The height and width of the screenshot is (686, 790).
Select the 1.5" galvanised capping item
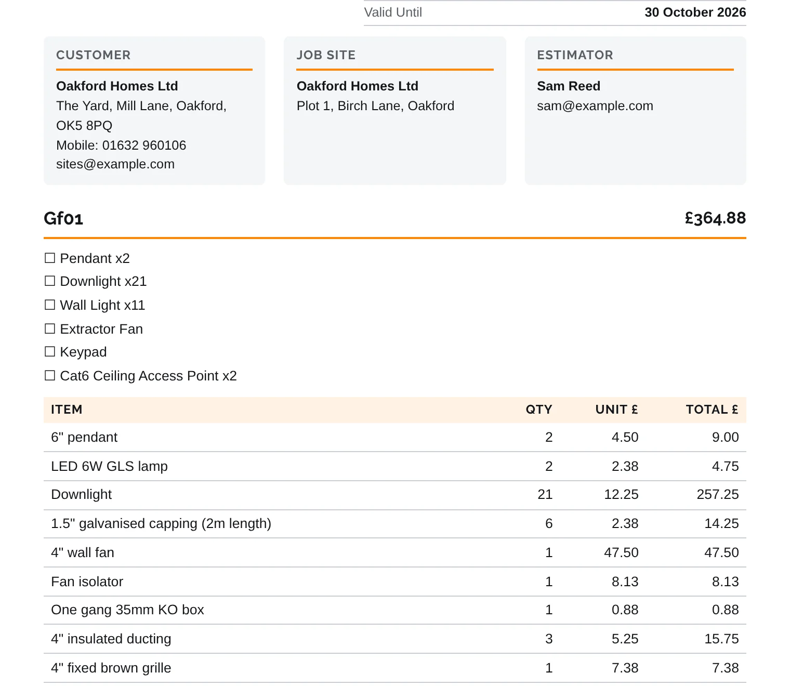click(161, 524)
